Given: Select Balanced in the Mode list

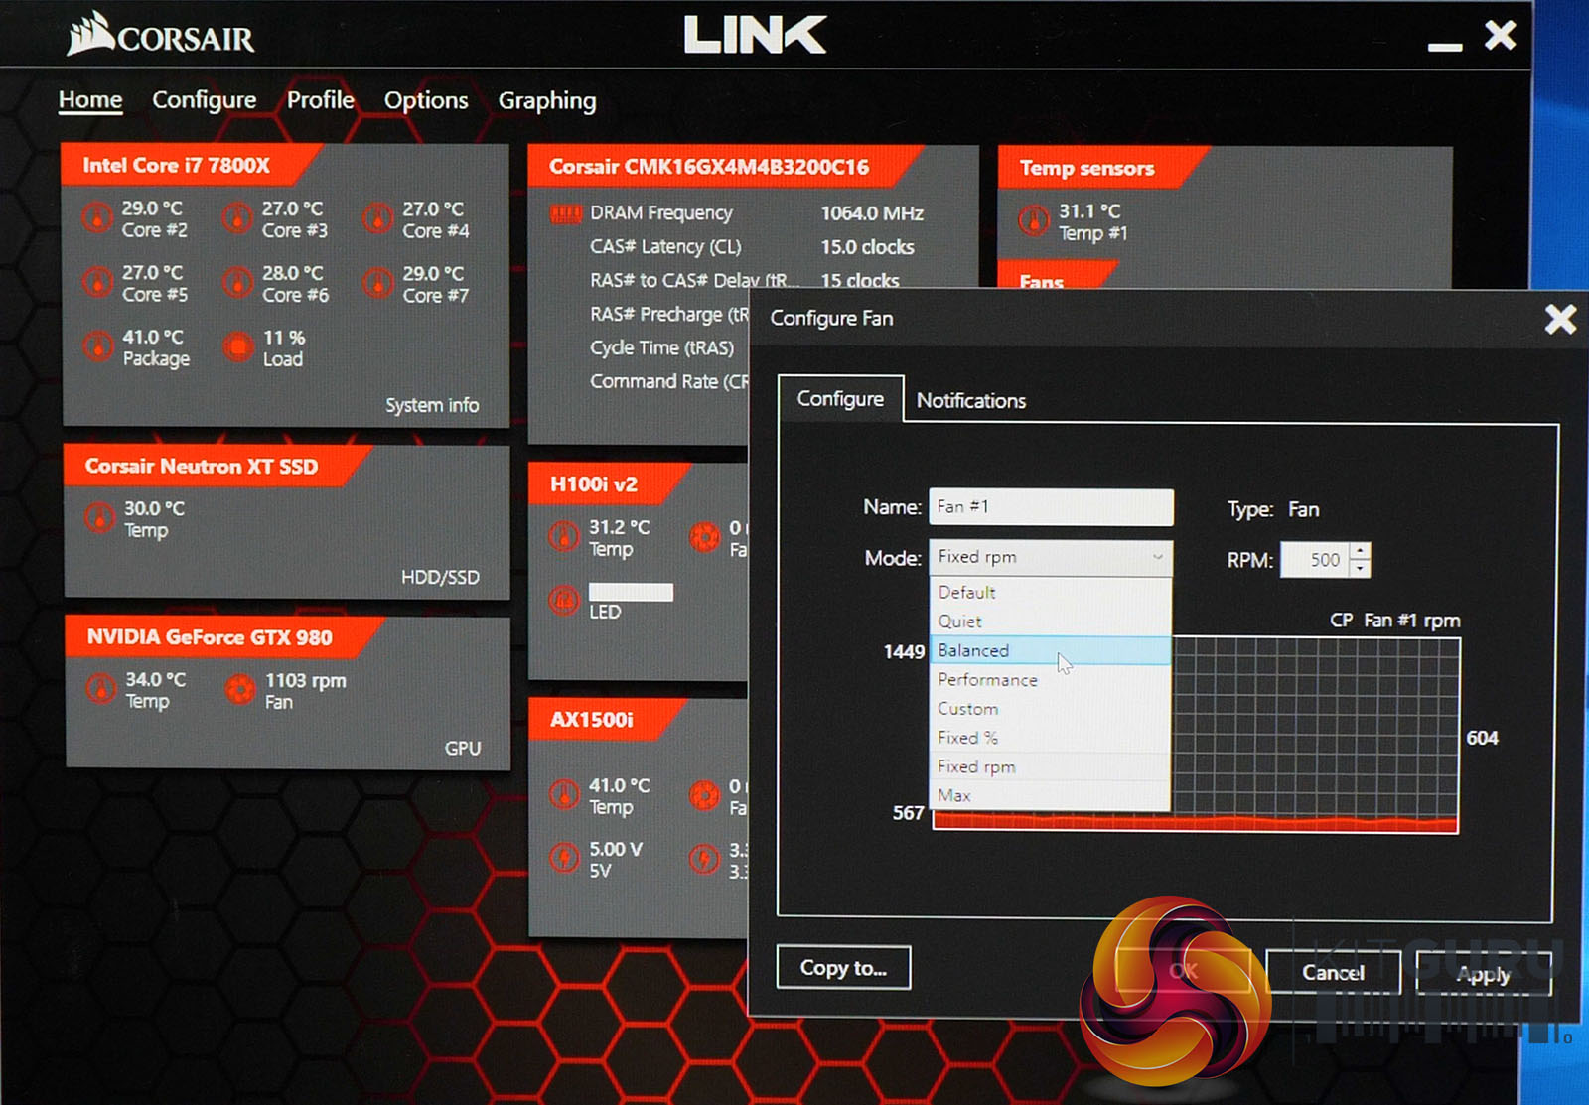Looking at the screenshot, I should click(x=1051, y=650).
